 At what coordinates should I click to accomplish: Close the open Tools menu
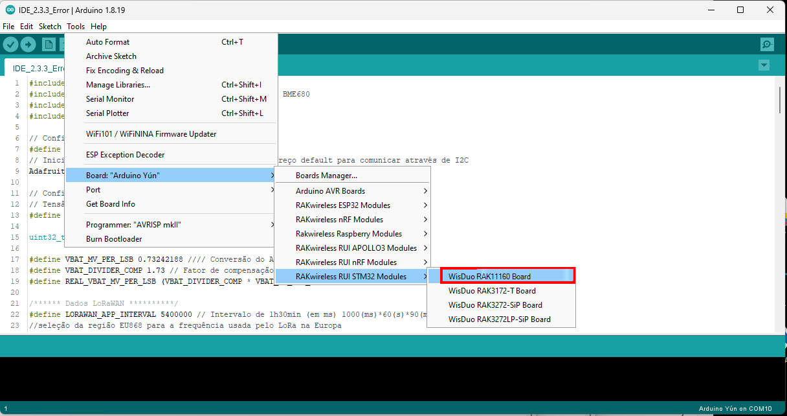pos(76,27)
